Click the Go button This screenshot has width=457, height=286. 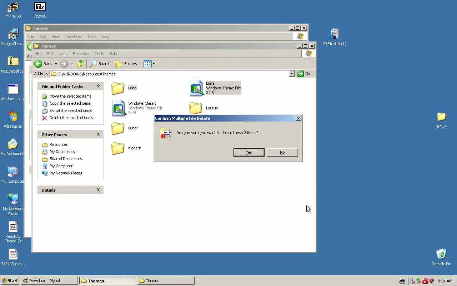pyautogui.click(x=304, y=74)
